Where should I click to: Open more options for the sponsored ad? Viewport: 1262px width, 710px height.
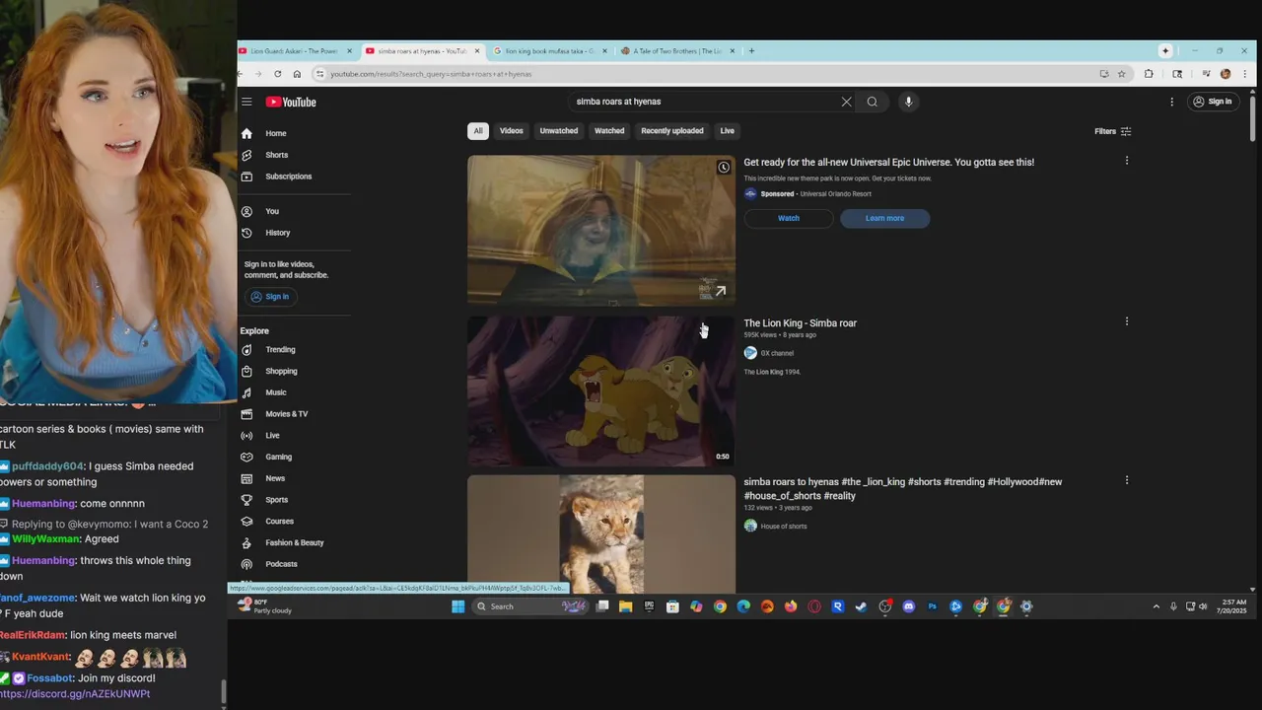click(x=1127, y=161)
